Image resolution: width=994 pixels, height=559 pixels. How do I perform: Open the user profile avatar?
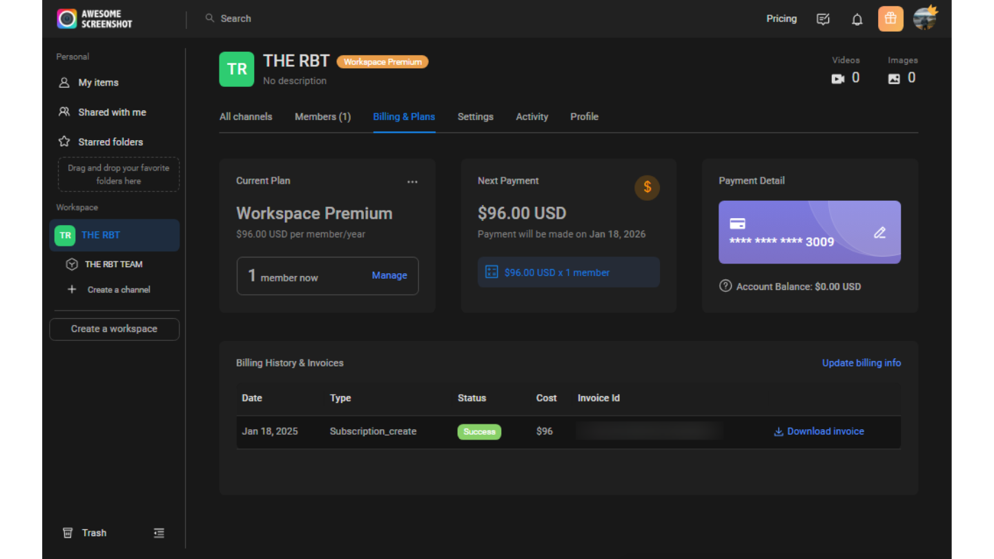[x=924, y=19]
